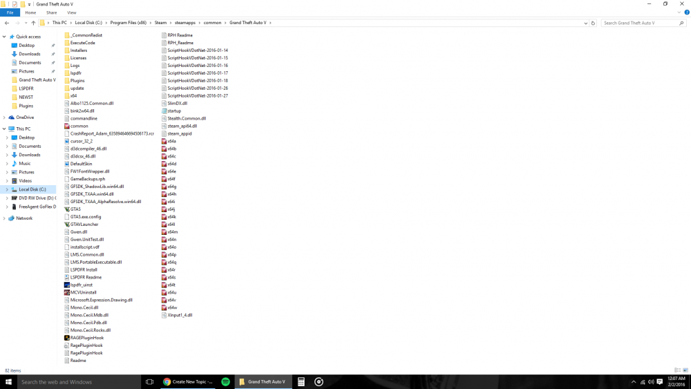Expand the Music tree node

coord(7,164)
